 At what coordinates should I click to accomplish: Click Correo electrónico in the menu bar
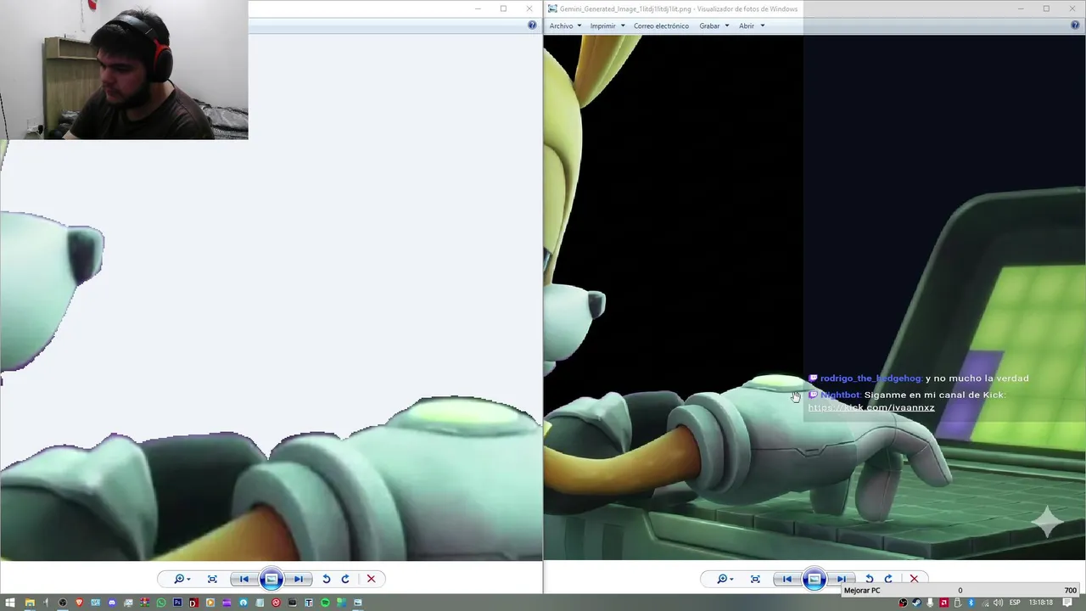pyautogui.click(x=661, y=26)
